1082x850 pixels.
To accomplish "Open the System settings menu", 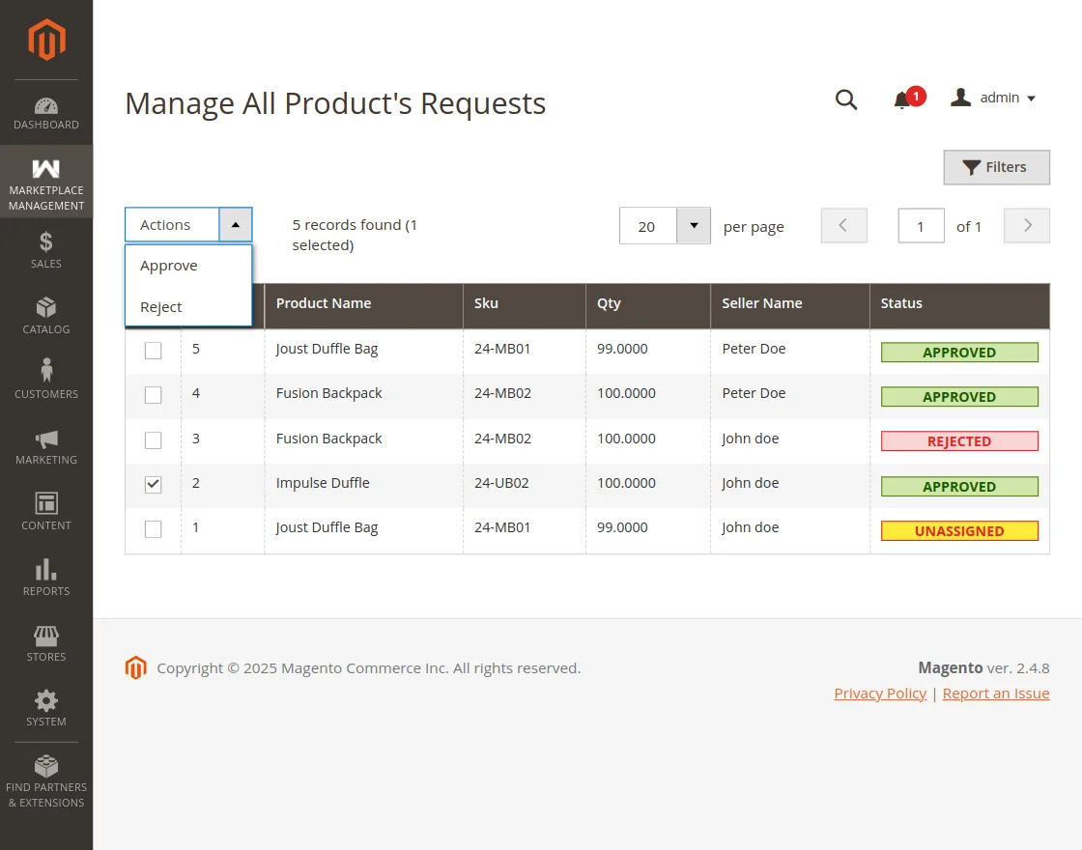I will (x=46, y=708).
